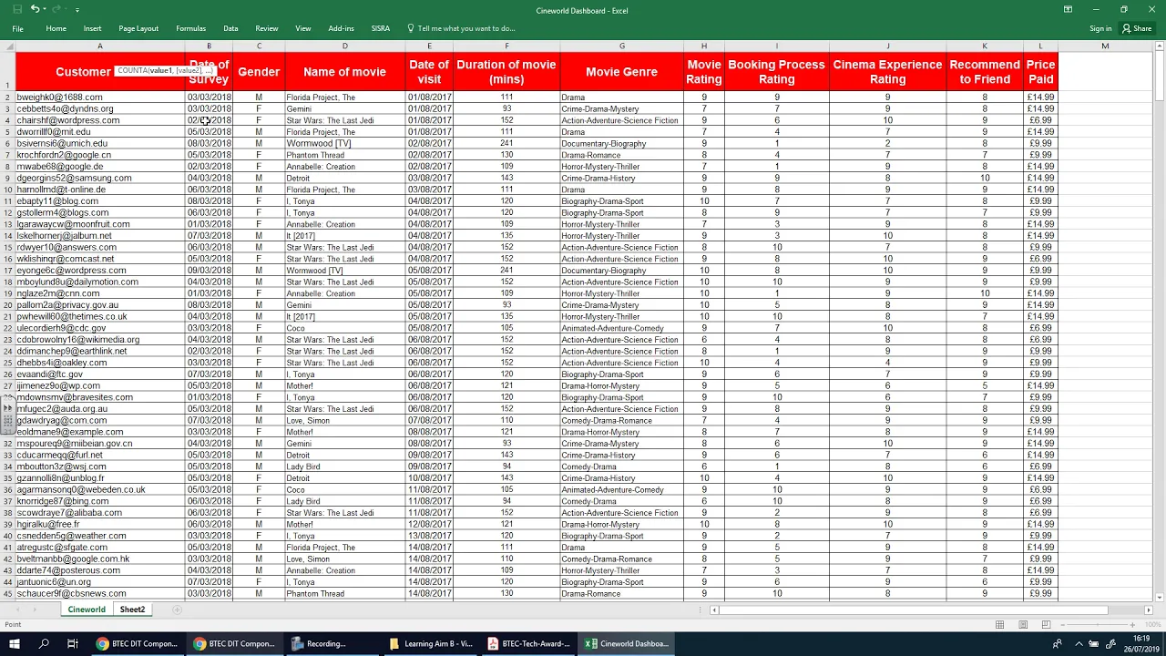Open Learning Aim B folder taskbar item
This screenshot has width=1166, height=656.
pos(431,643)
